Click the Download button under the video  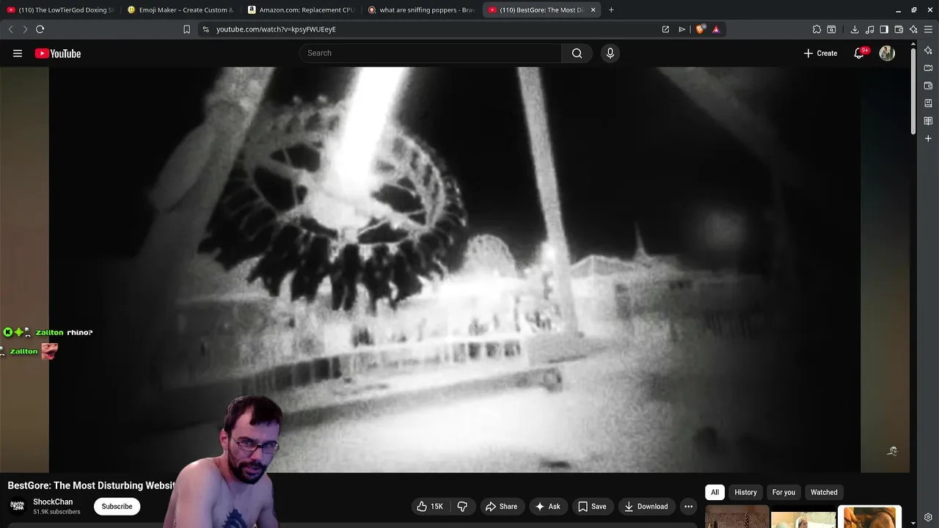pyautogui.click(x=646, y=507)
